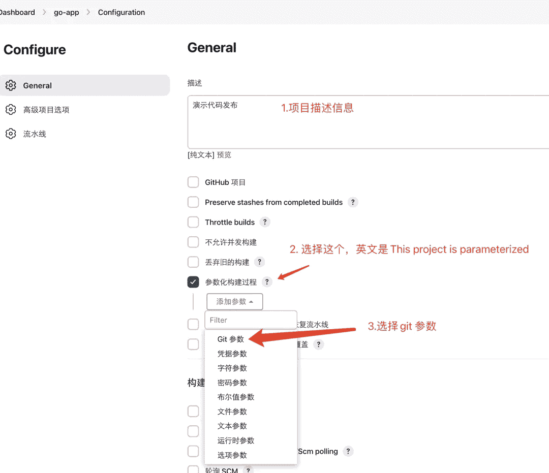Open the go-app breadcrumb link
This screenshot has height=473, width=549.
pyautogui.click(x=67, y=12)
